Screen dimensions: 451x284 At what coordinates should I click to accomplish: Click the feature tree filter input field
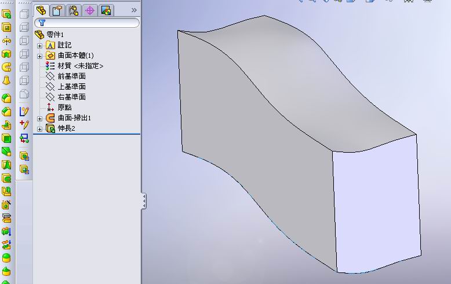(x=87, y=23)
